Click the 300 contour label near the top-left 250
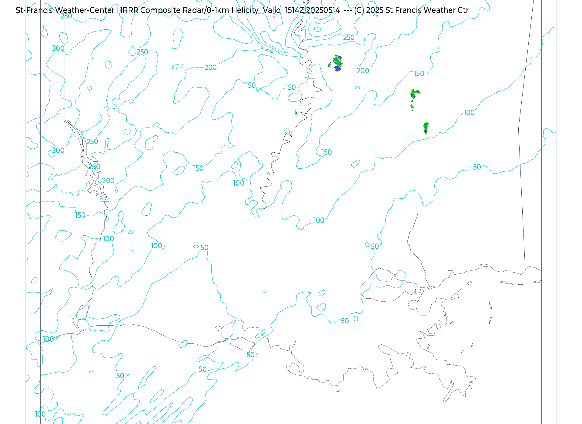This screenshot has height=424, width=582. (58, 48)
